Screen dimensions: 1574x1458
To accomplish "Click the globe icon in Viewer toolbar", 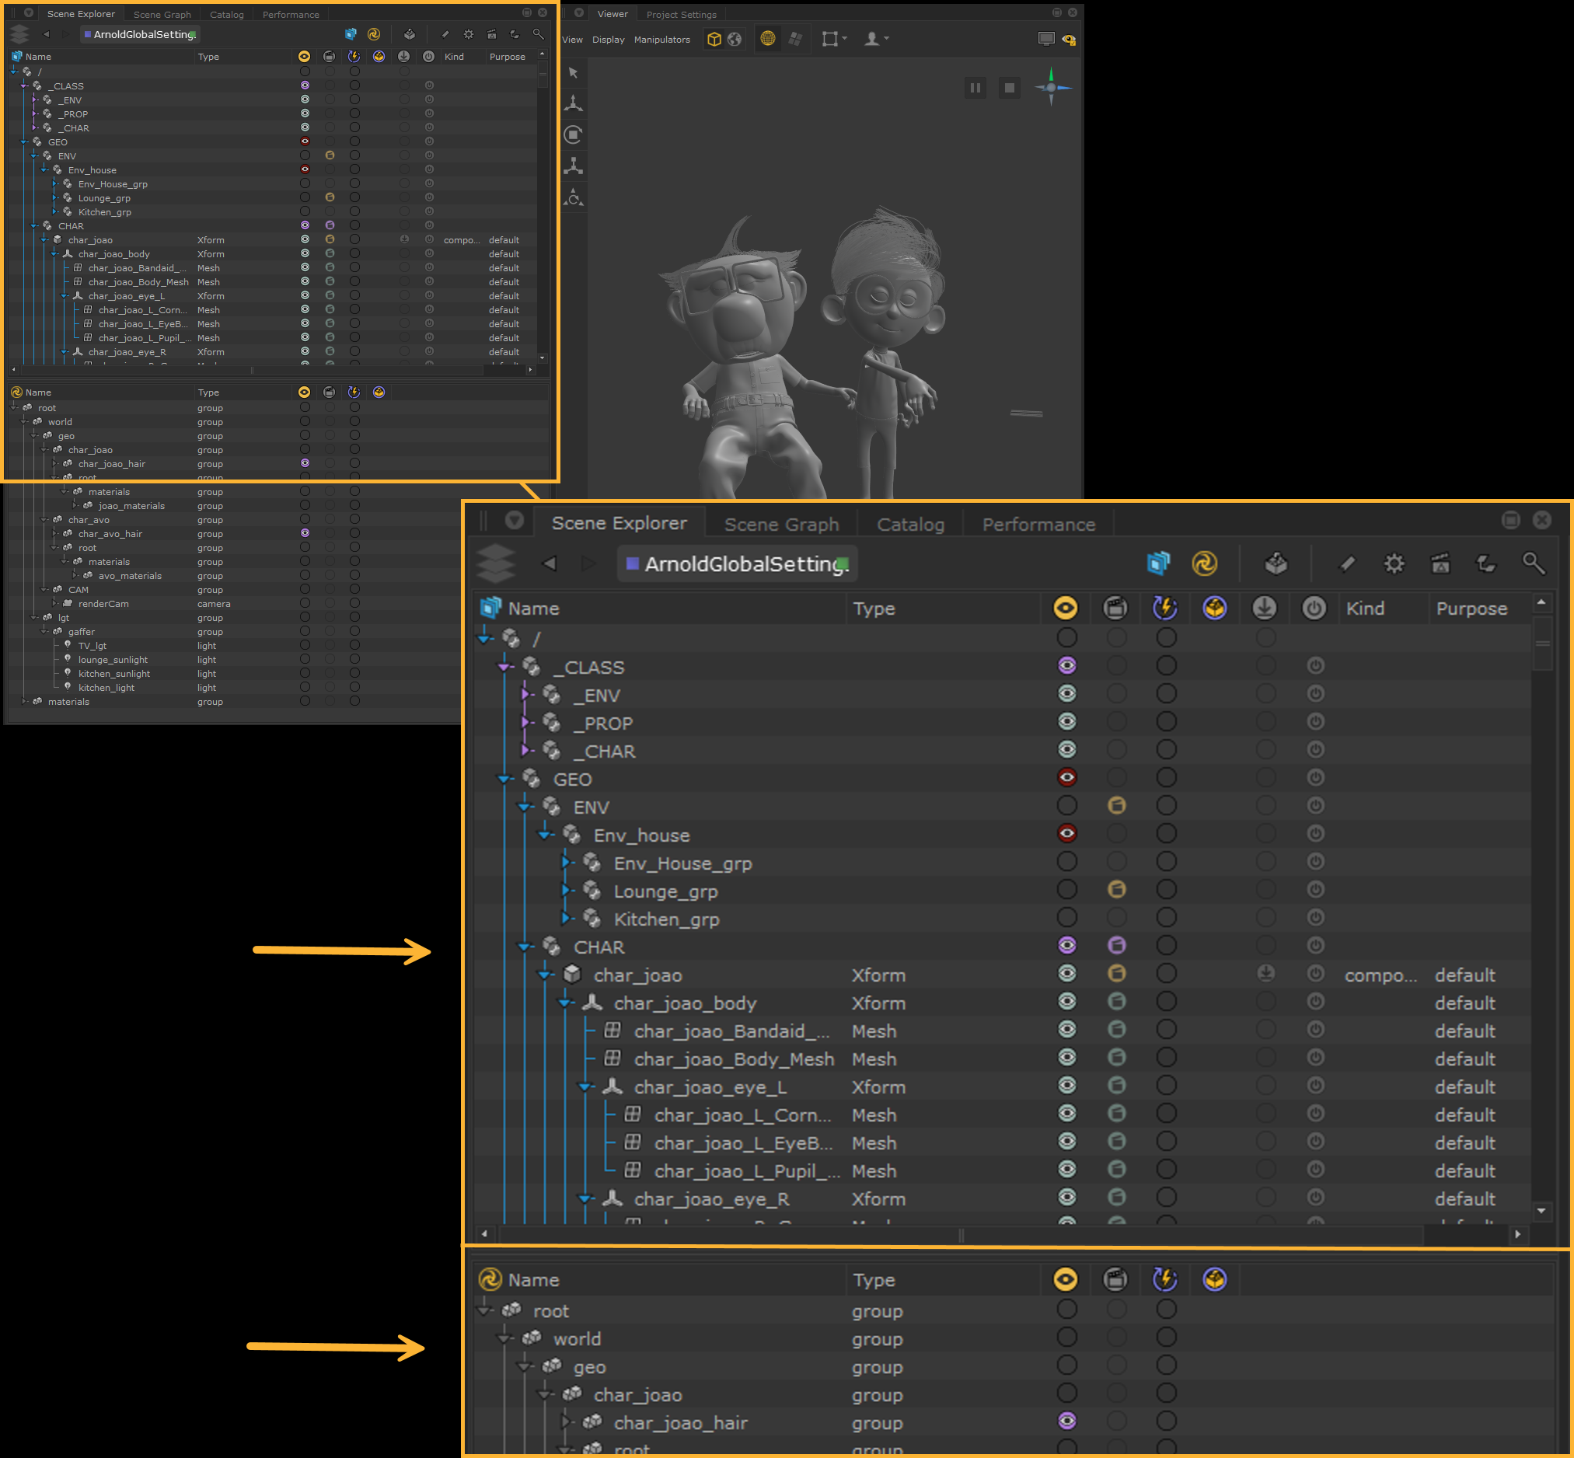I will pyautogui.click(x=735, y=39).
